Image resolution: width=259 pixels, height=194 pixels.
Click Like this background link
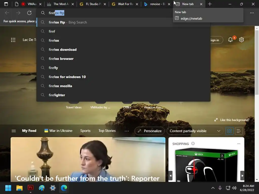[232, 120]
